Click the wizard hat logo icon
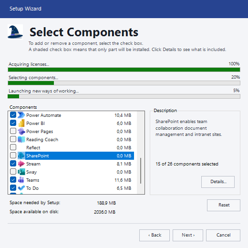The width and height of the screenshot is (248, 248). [15, 32]
